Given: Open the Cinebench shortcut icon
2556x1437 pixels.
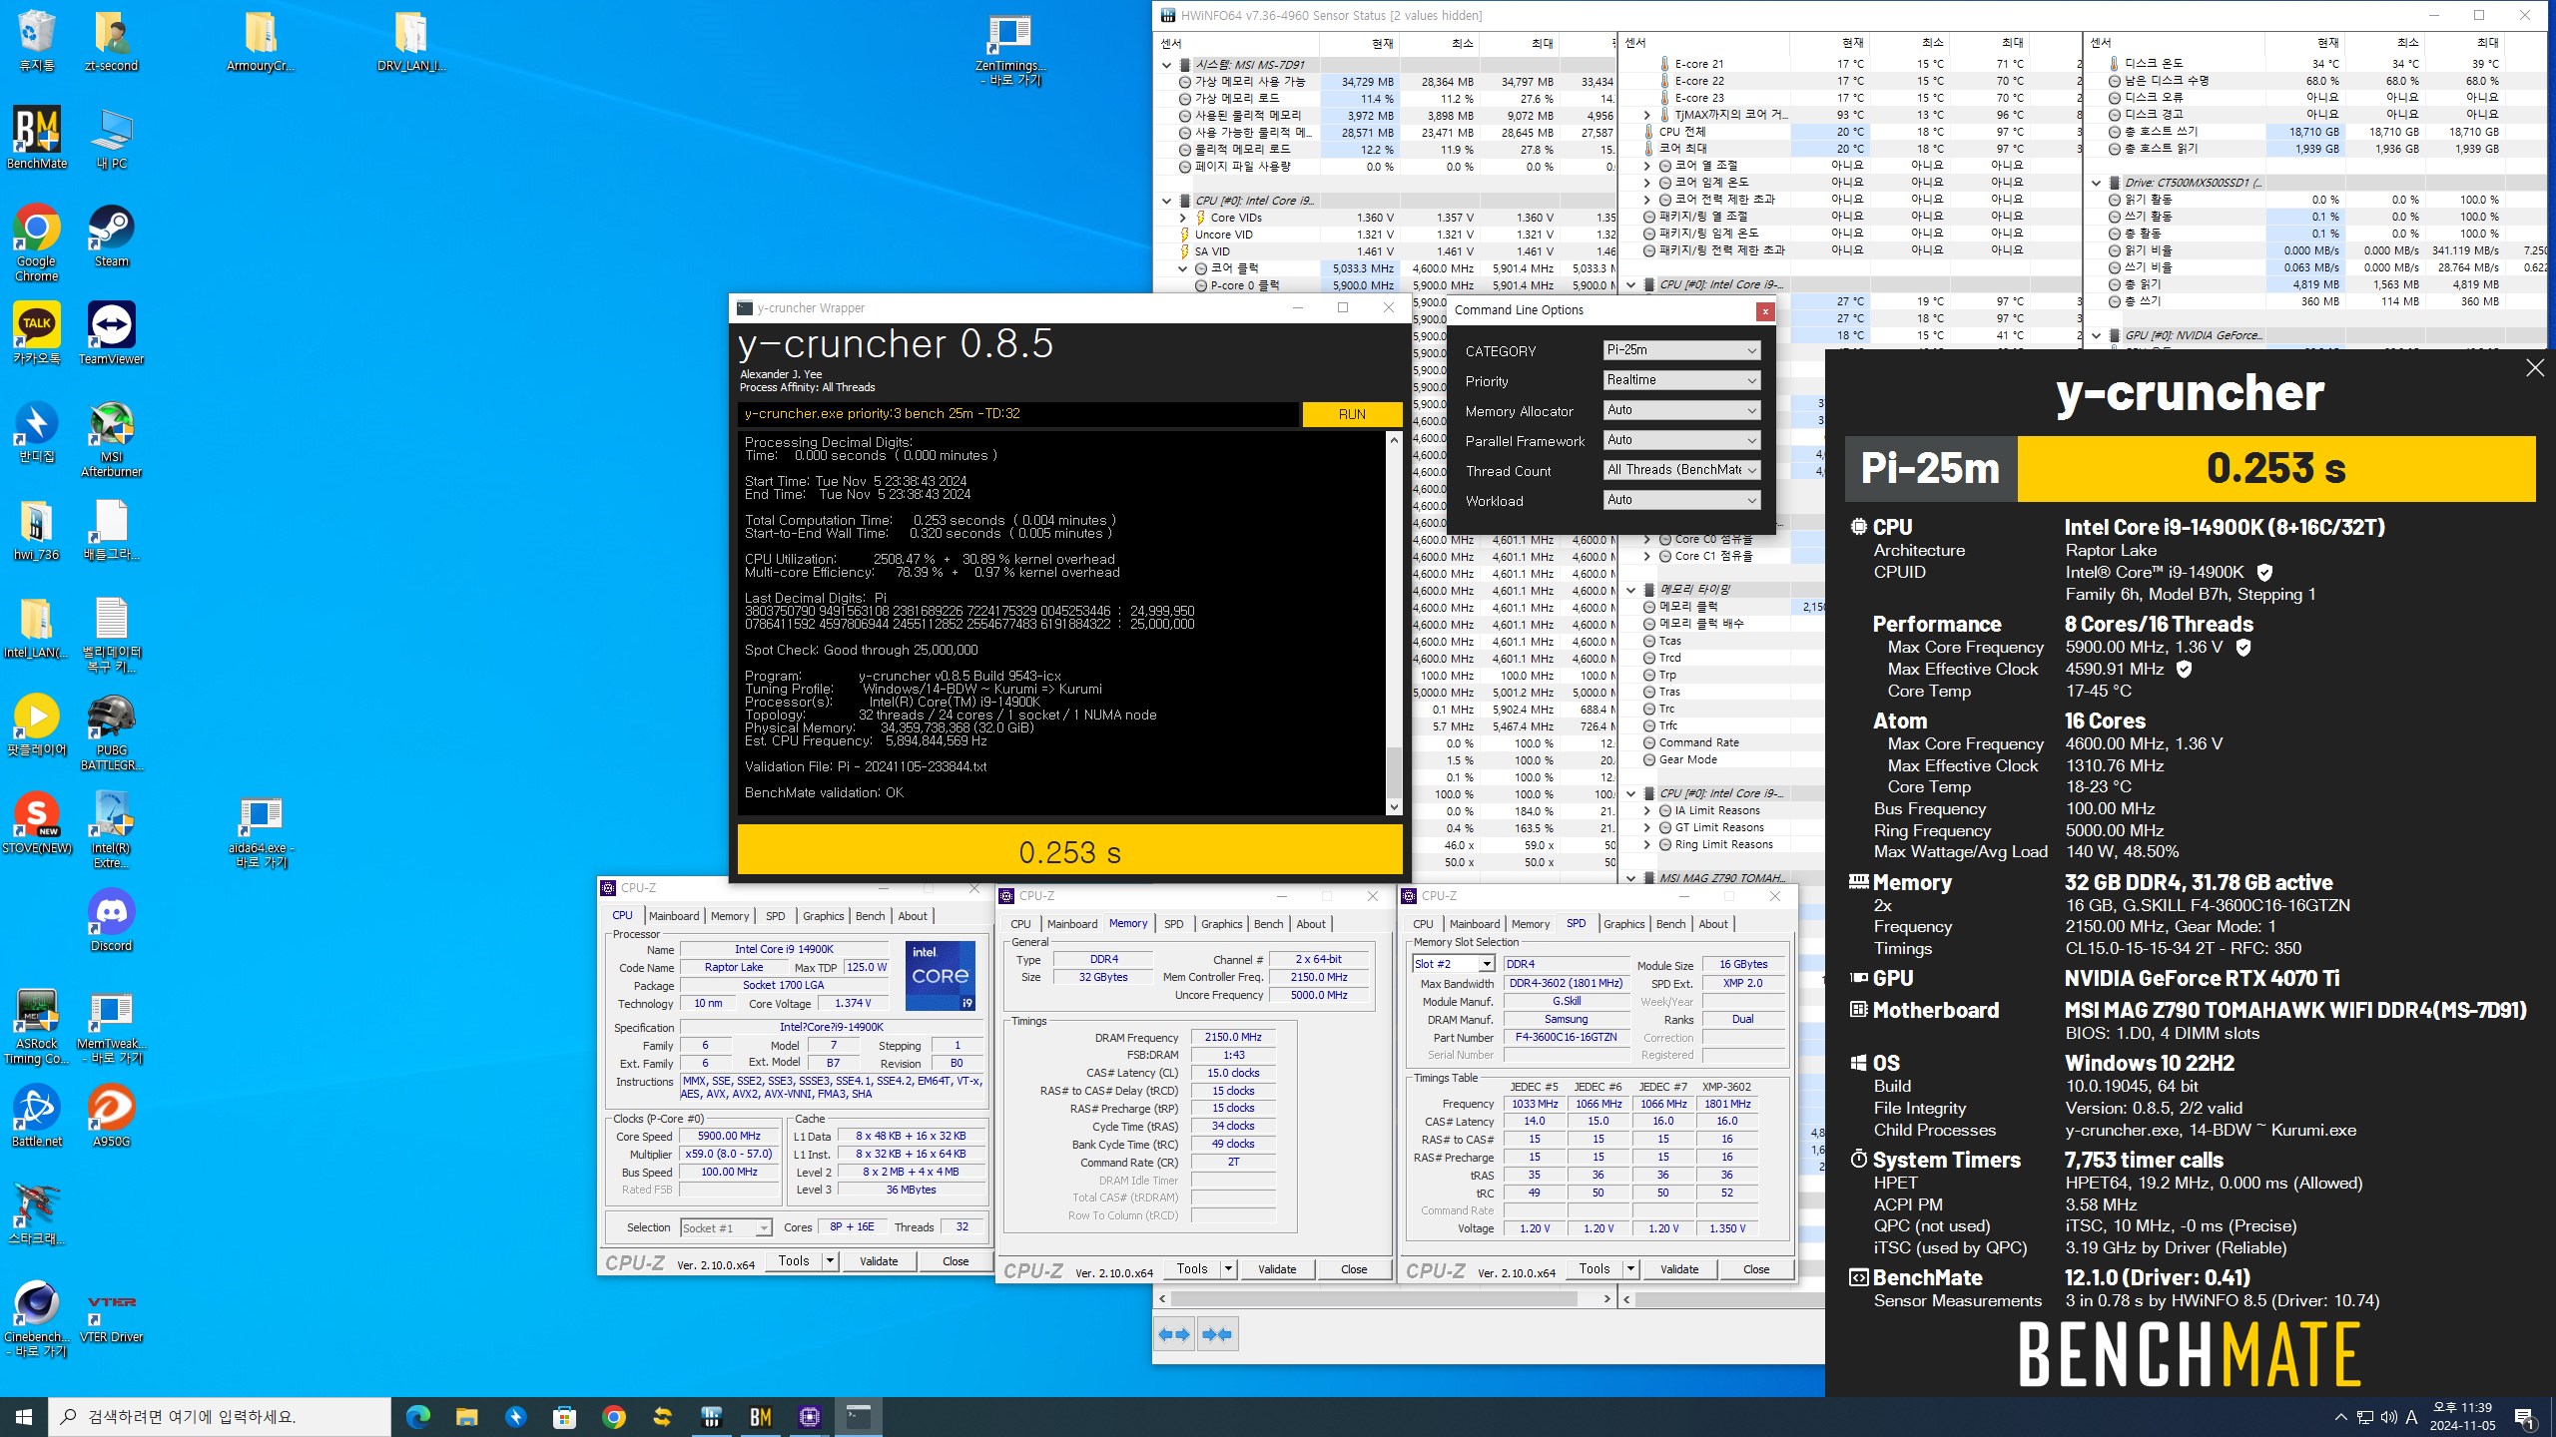Looking at the screenshot, I should coord(37,1318).
